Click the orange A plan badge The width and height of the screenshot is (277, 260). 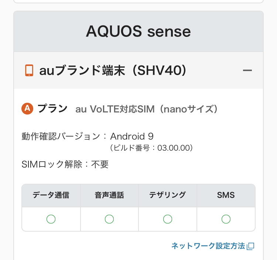[x=28, y=109]
